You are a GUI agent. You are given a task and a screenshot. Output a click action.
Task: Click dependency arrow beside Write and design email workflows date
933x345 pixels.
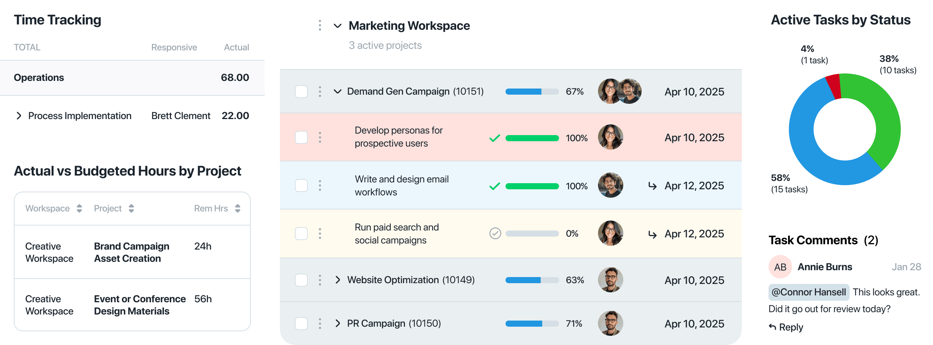pyautogui.click(x=652, y=186)
